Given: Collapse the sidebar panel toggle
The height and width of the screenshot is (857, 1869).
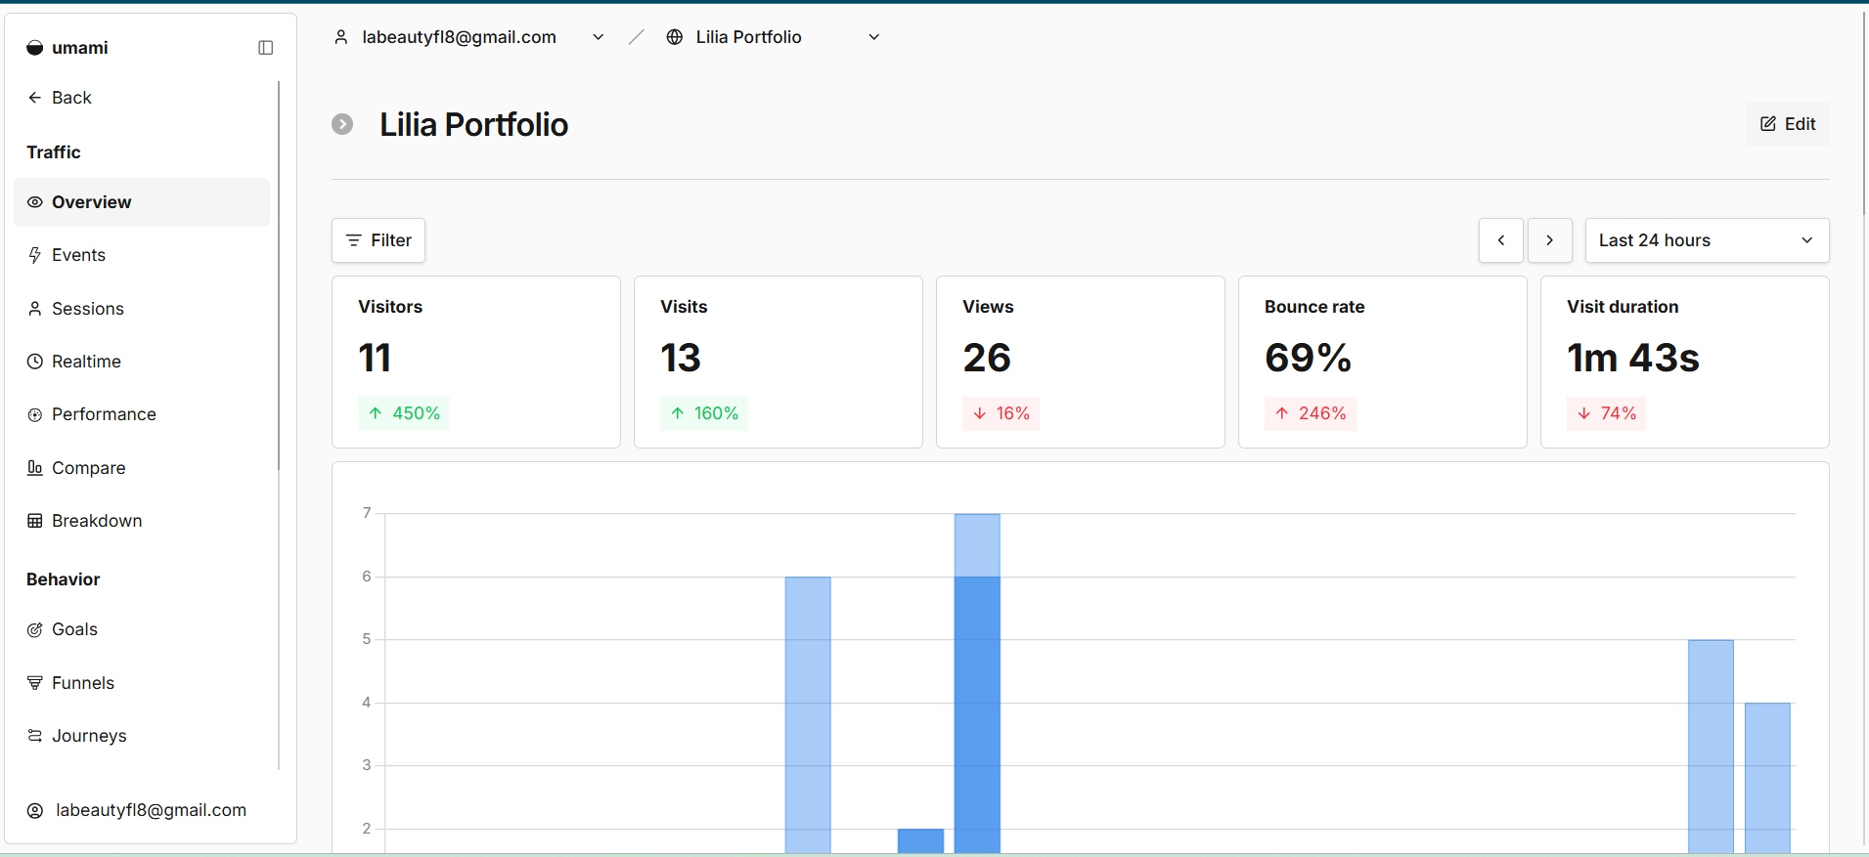Looking at the screenshot, I should tap(265, 48).
